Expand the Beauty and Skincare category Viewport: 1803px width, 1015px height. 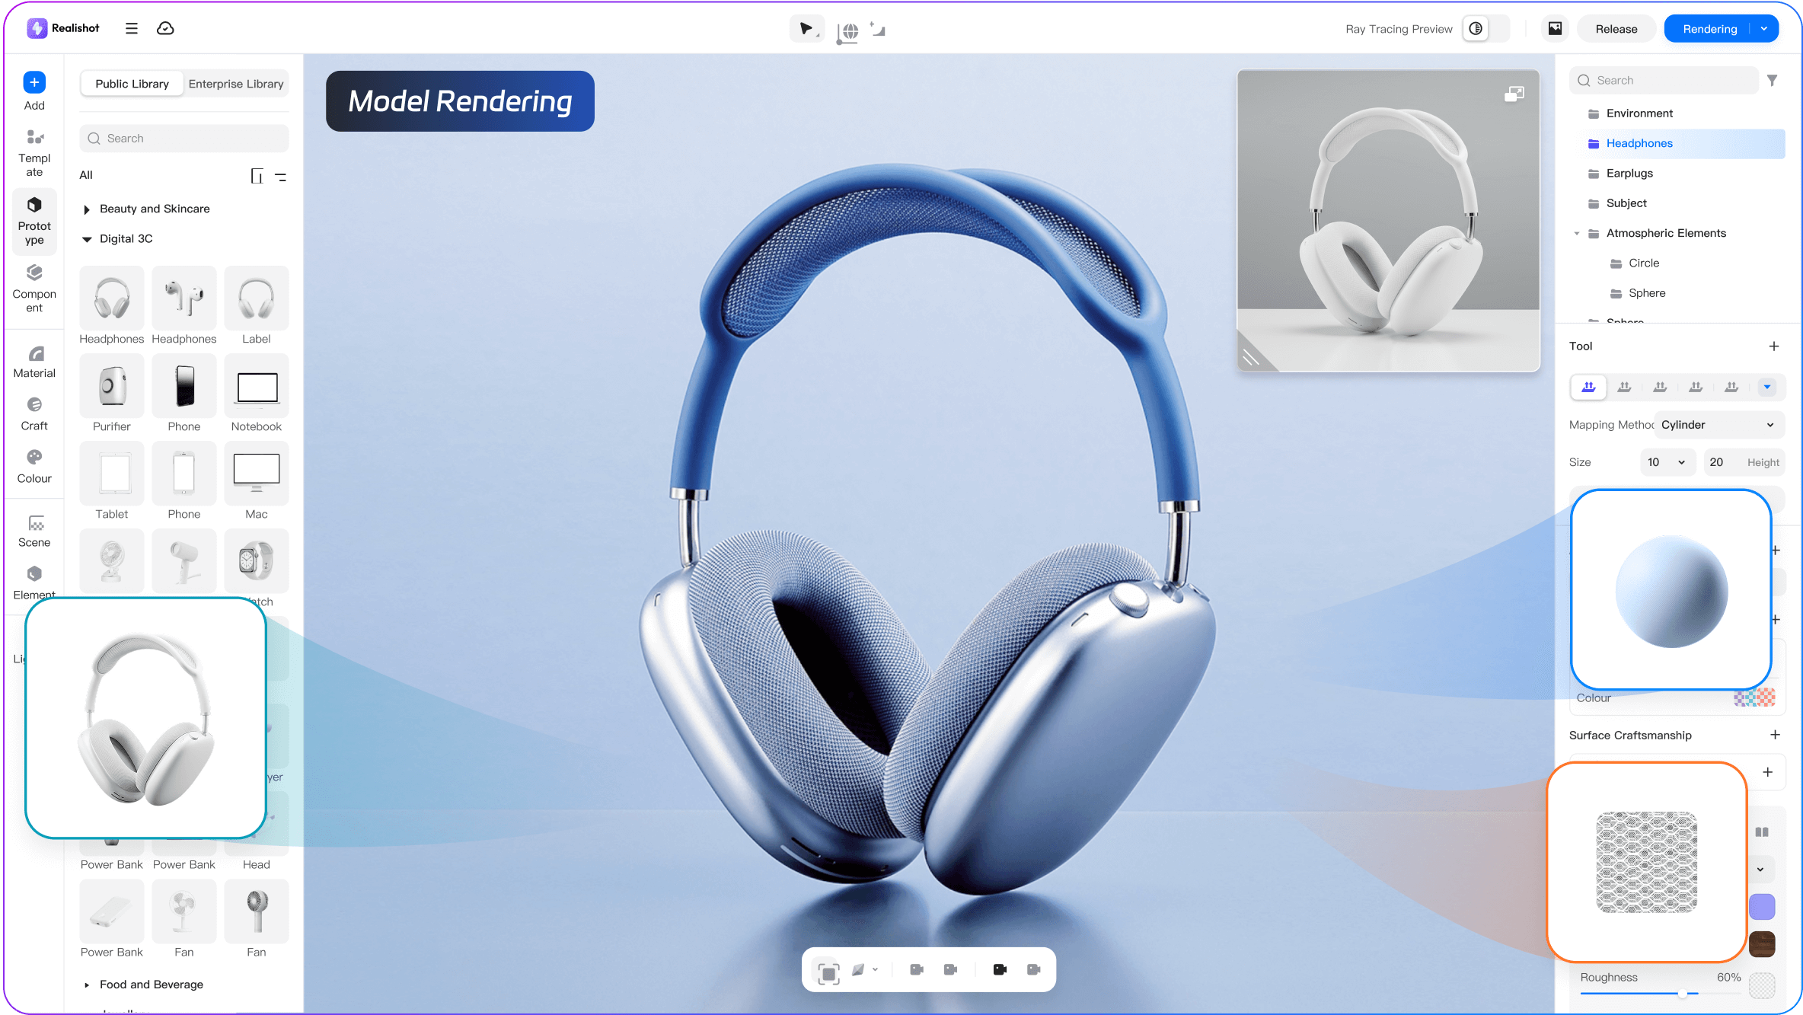(87, 209)
